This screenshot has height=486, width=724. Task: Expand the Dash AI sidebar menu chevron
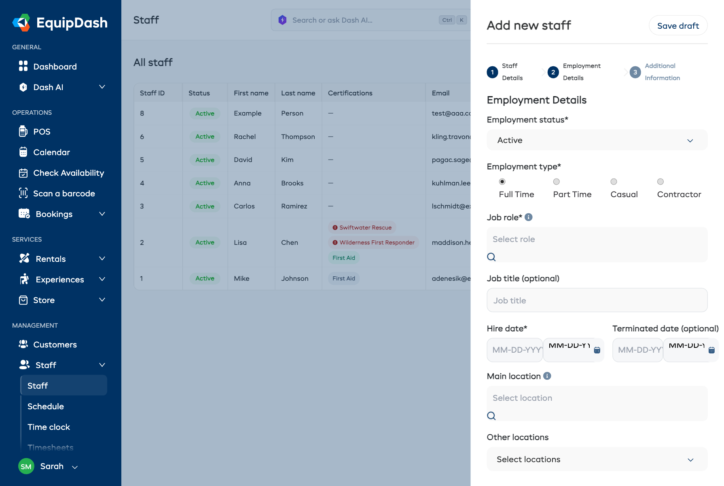click(x=102, y=87)
